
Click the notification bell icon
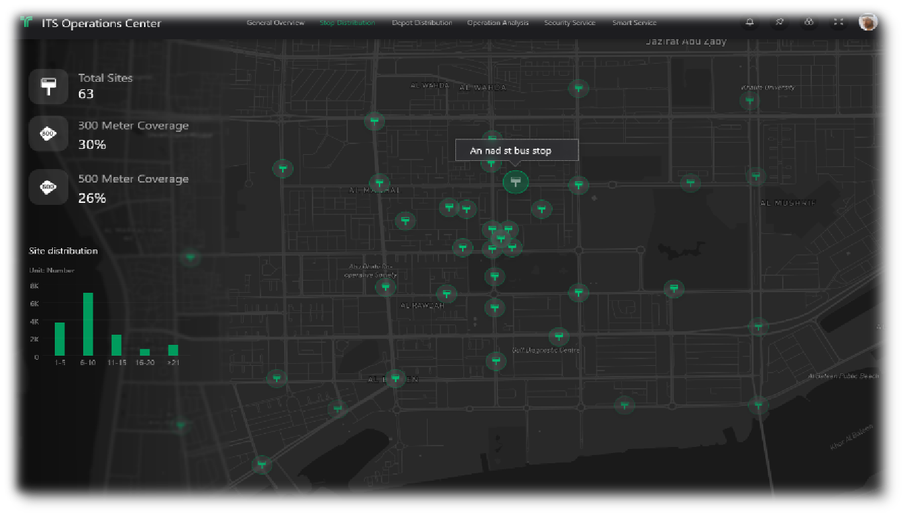point(750,22)
